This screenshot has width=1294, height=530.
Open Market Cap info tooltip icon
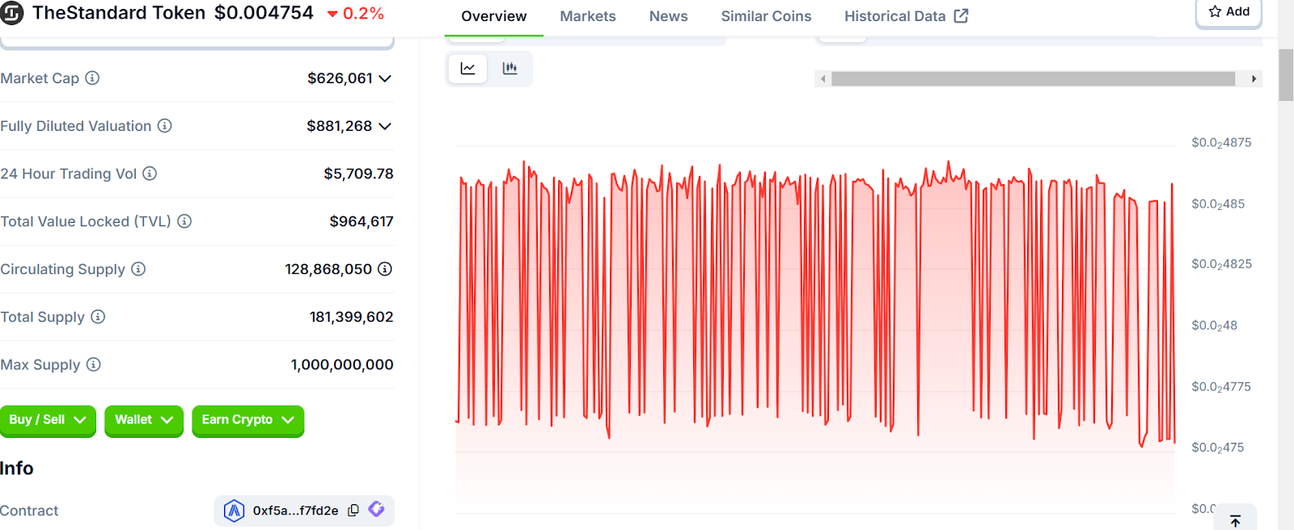pos(92,78)
